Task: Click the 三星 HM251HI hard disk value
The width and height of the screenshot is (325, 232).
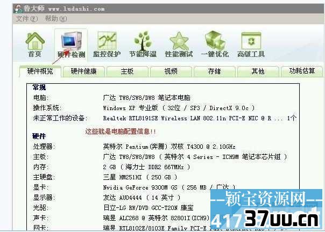Action: (140, 177)
